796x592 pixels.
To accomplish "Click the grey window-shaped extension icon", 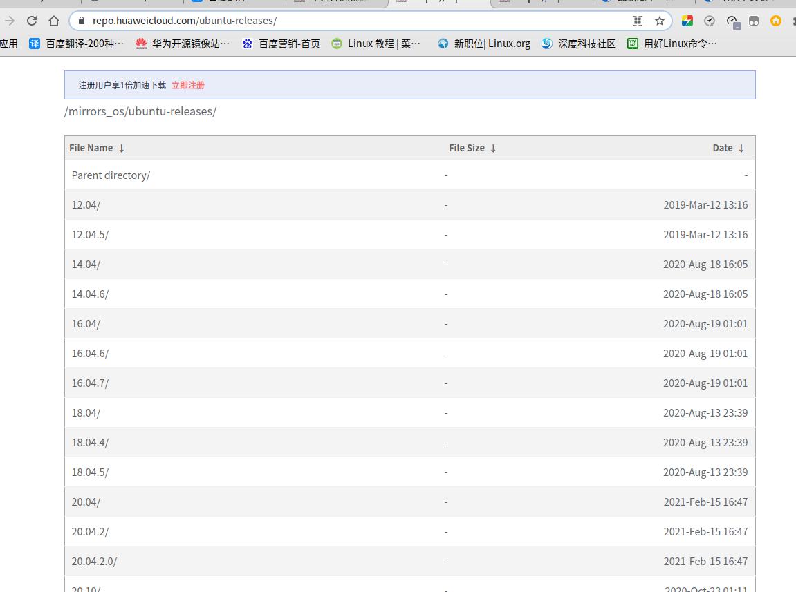I will tap(754, 21).
